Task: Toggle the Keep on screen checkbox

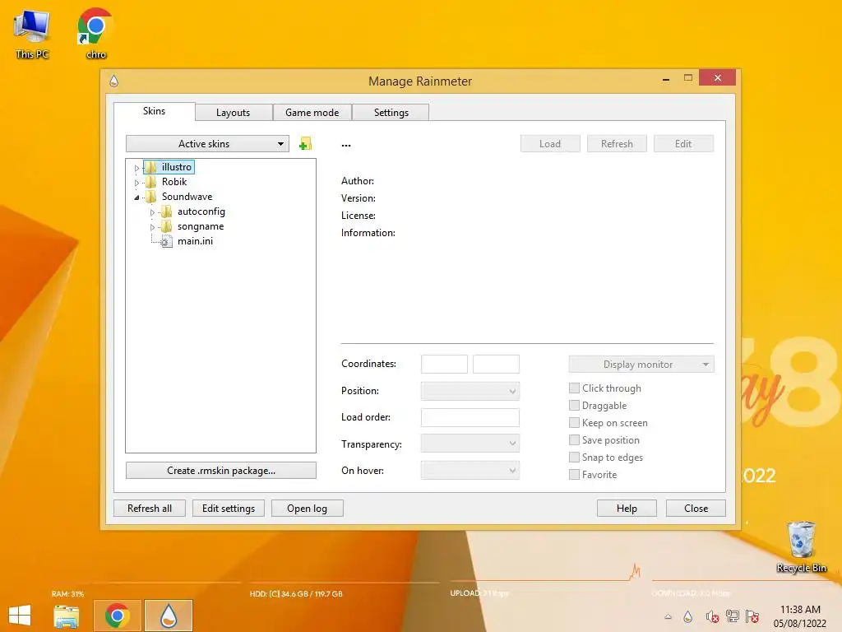Action: click(574, 422)
